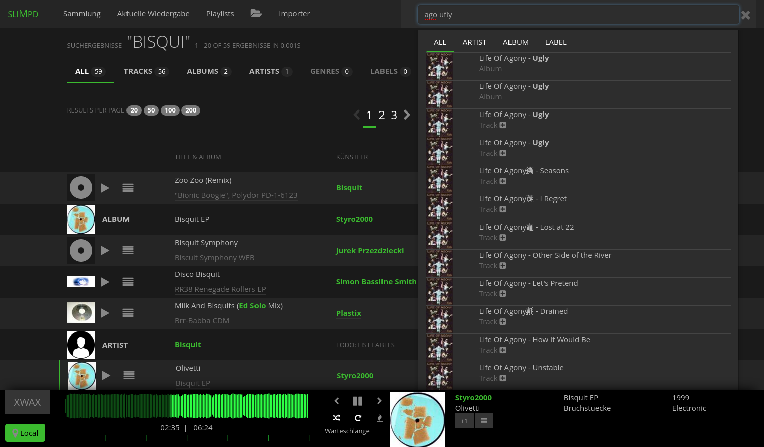Open the options menu for the now-playing track
Image resolution: width=764 pixels, height=447 pixels.
[x=484, y=421]
